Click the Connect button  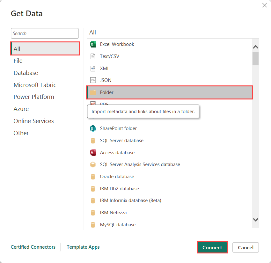212,247
